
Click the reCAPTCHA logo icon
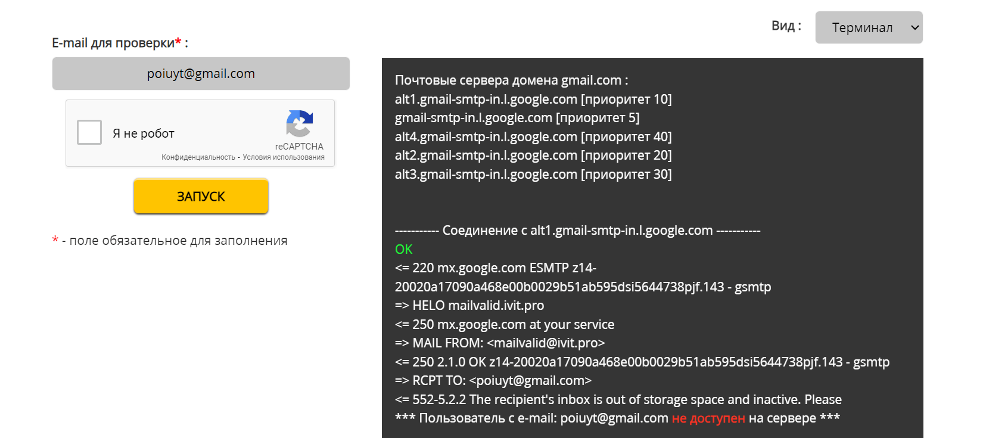pyautogui.click(x=300, y=123)
